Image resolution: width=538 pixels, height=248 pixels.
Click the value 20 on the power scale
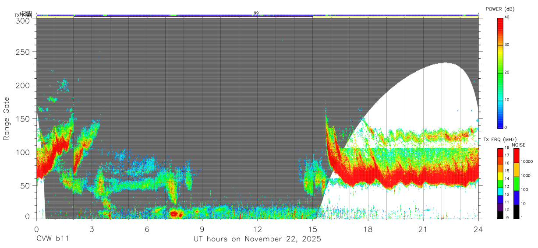(x=507, y=73)
